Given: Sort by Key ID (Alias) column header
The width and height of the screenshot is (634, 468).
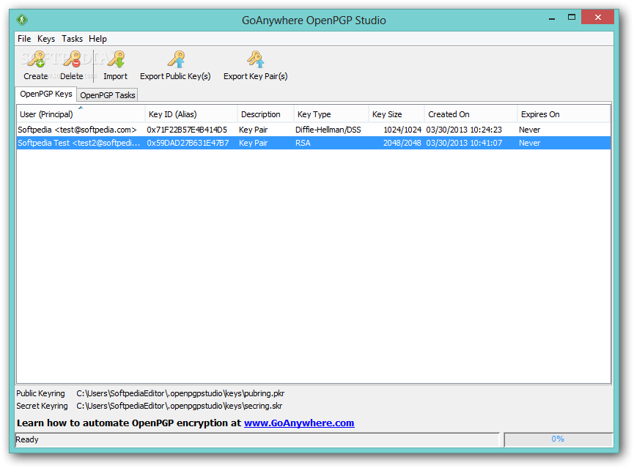Looking at the screenshot, I should pos(191,114).
